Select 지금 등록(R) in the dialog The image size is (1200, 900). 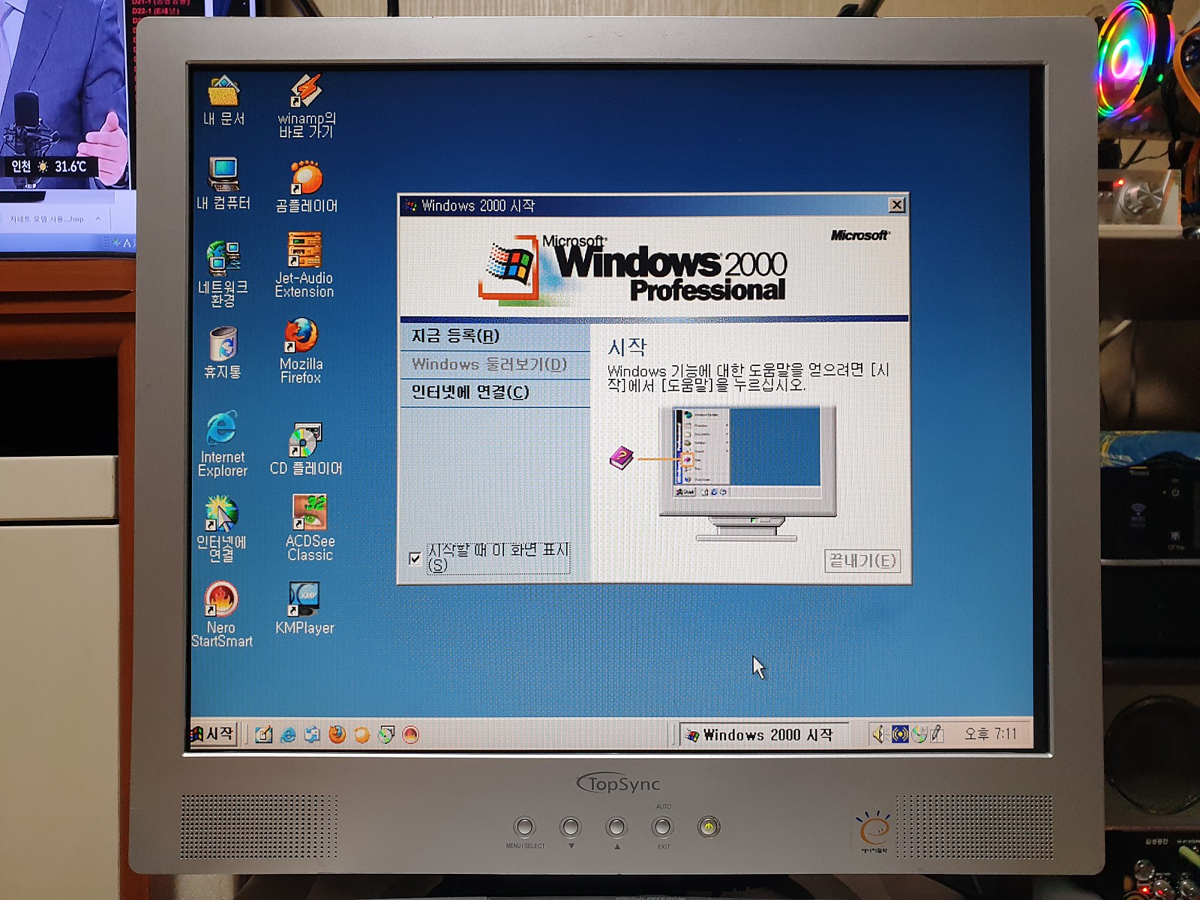point(495,336)
